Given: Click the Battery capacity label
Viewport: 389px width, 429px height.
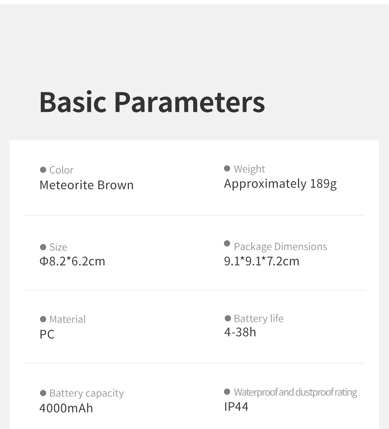Looking at the screenshot, I should 86,393.
